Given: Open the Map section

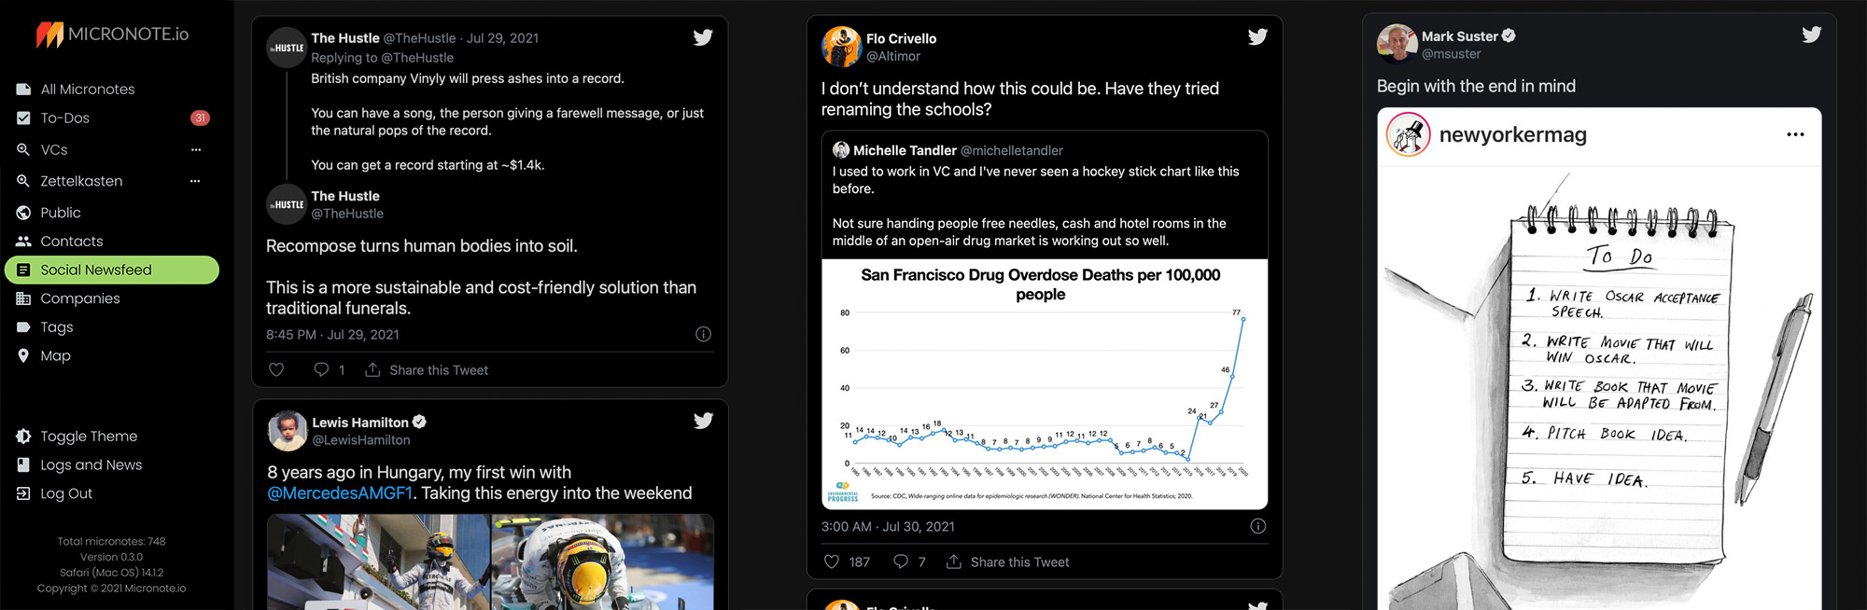Looking at the screenshot, I should pyautogui.click(x=55, y=356).
